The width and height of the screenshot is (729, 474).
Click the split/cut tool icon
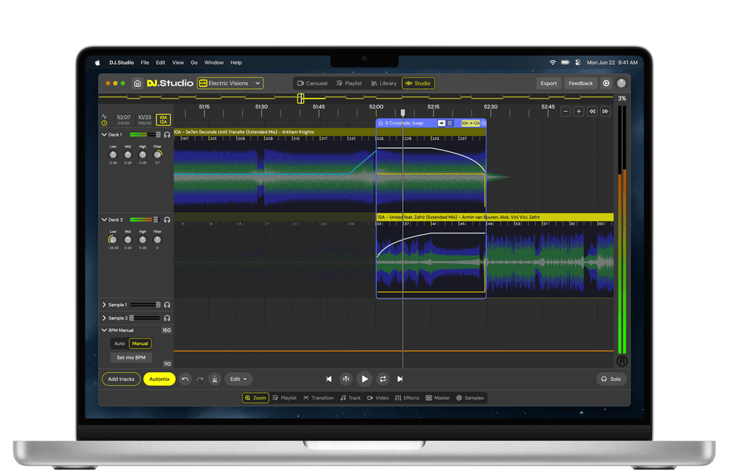click(215, 379)
